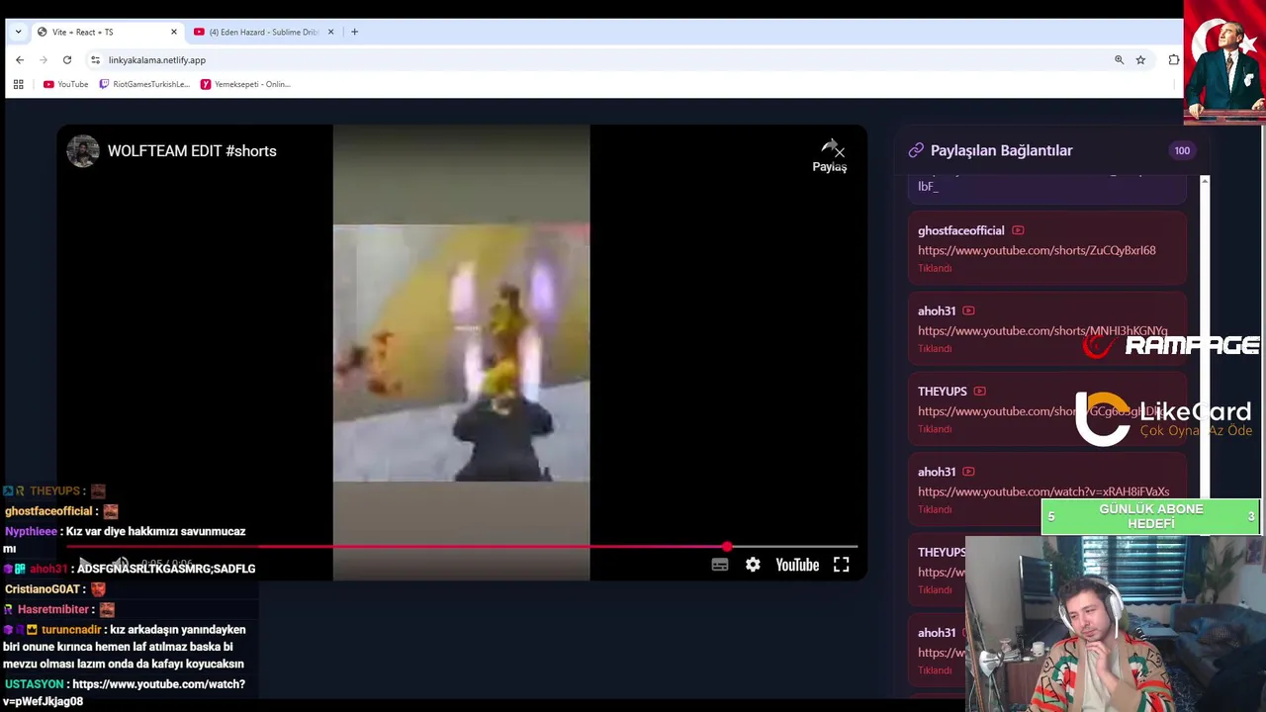Reload the current page
Screen dimensions: 1266x712
(x=67, y=60)
